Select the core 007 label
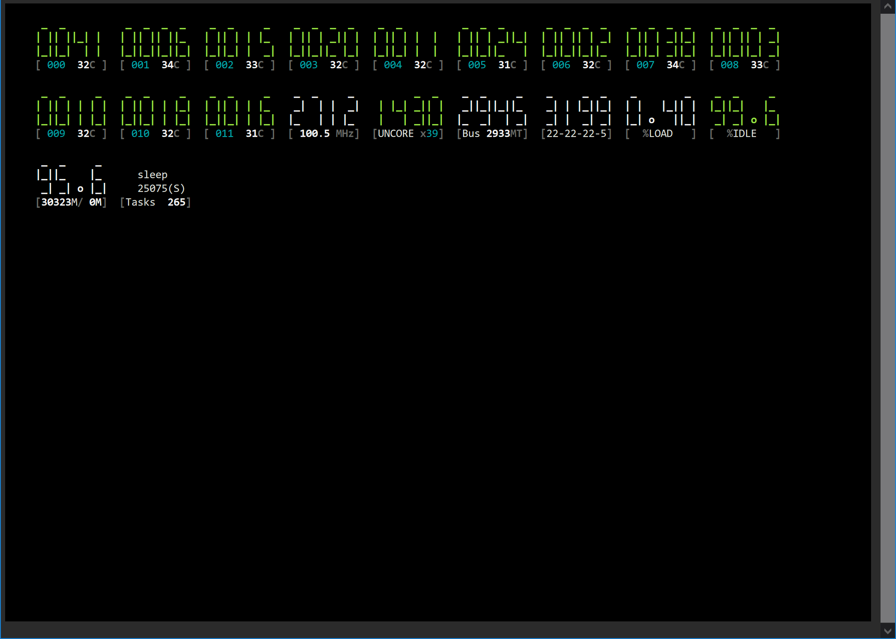 [x=646, y=65]
